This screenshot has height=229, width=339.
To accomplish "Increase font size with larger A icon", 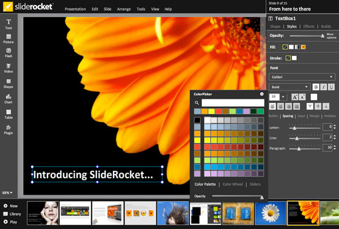I will 295,97.
